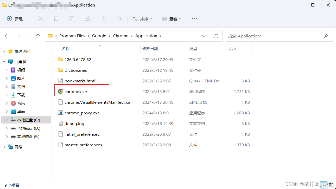Click Network (网络) in sidebar
336x189 pixels.
[x=18, y=147]
